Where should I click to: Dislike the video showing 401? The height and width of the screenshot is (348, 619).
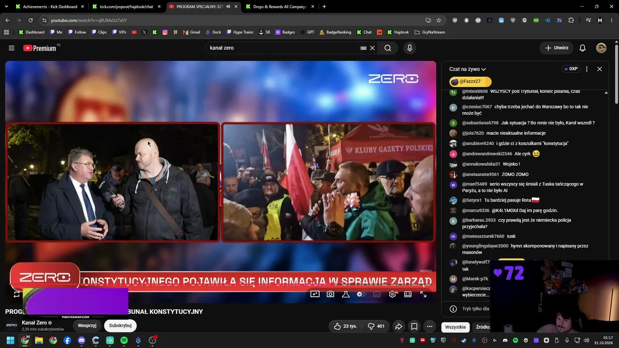tap(376, 326)
